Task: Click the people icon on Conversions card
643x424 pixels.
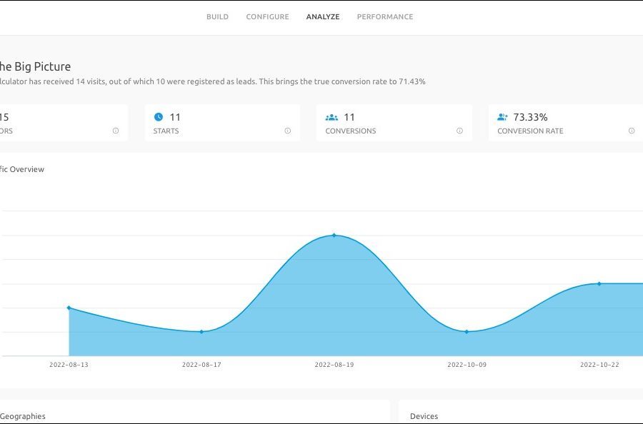Action: point(332,117)
